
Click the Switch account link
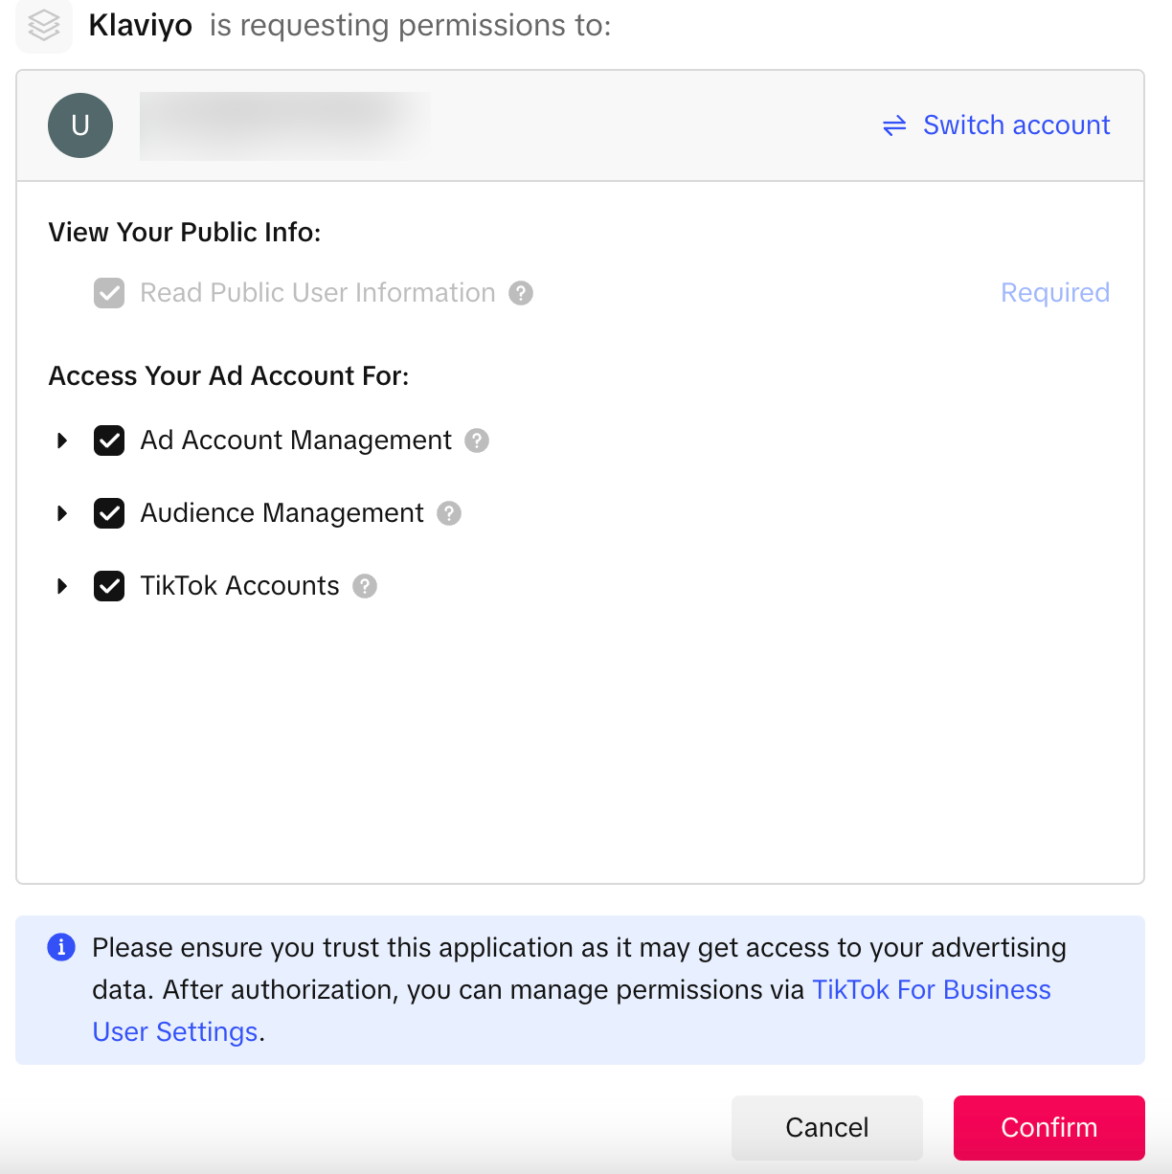pos(1016,125)
